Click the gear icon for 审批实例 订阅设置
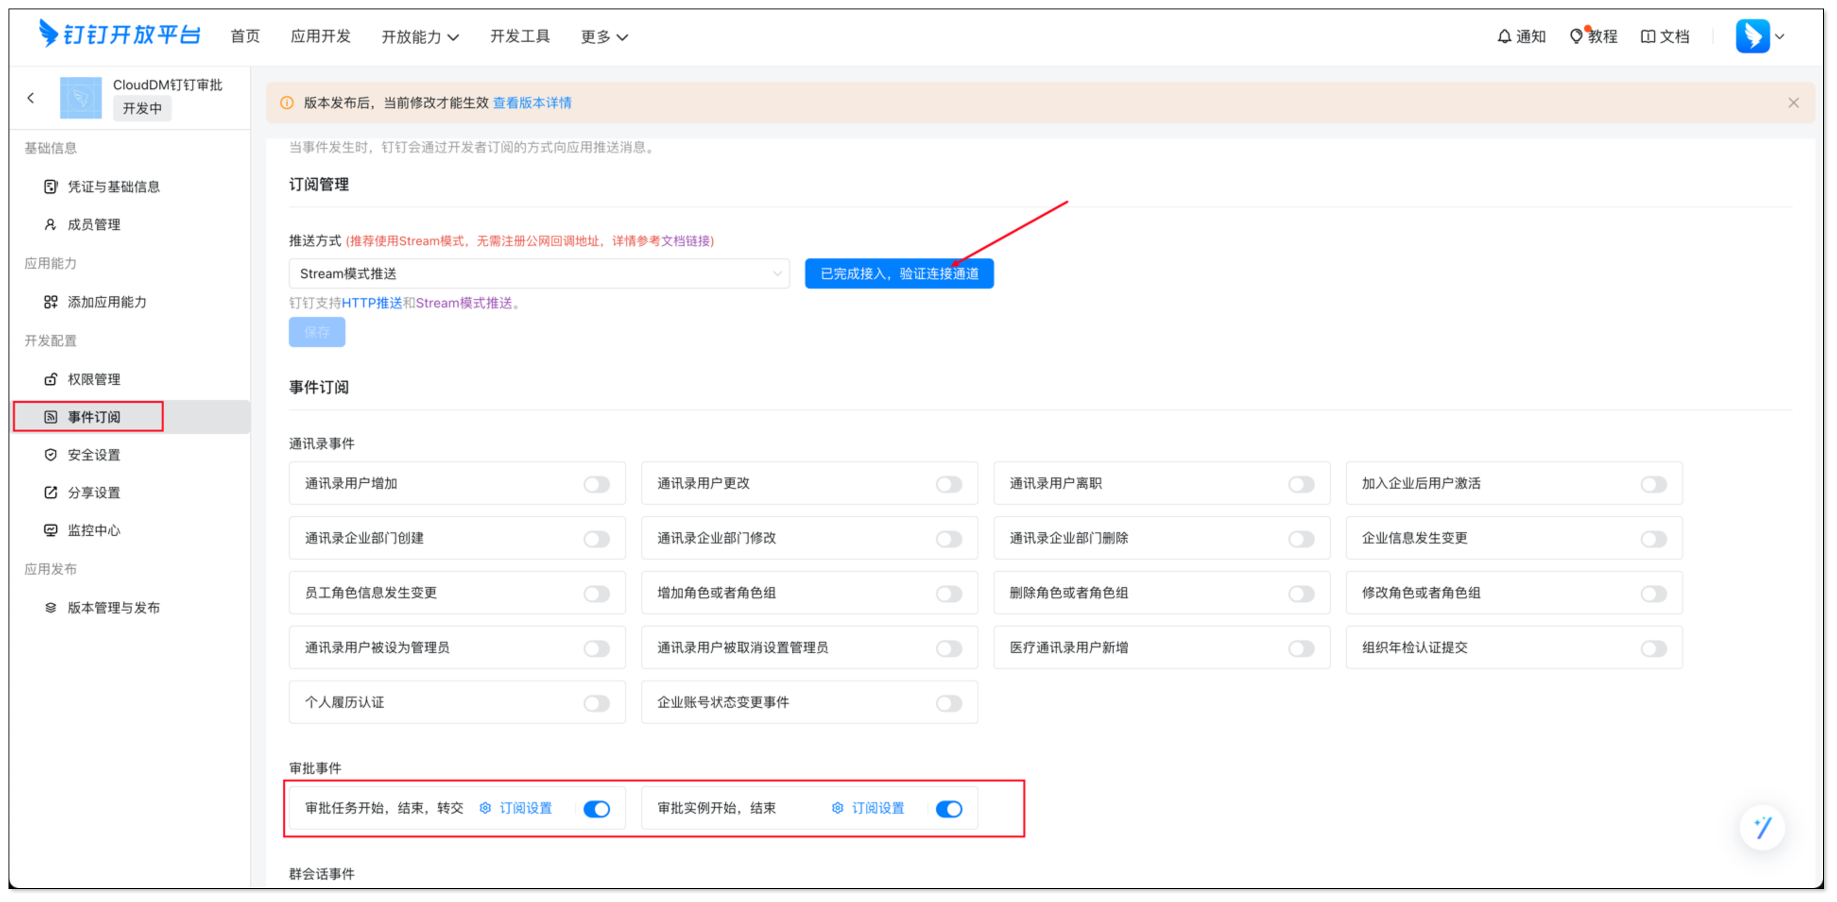 coord(838,808)
